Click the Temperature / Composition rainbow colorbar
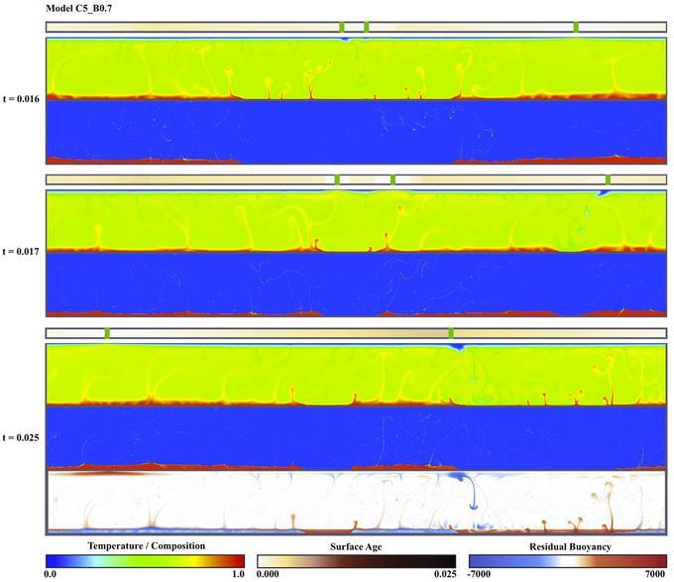674x582 pixels. 146,561
